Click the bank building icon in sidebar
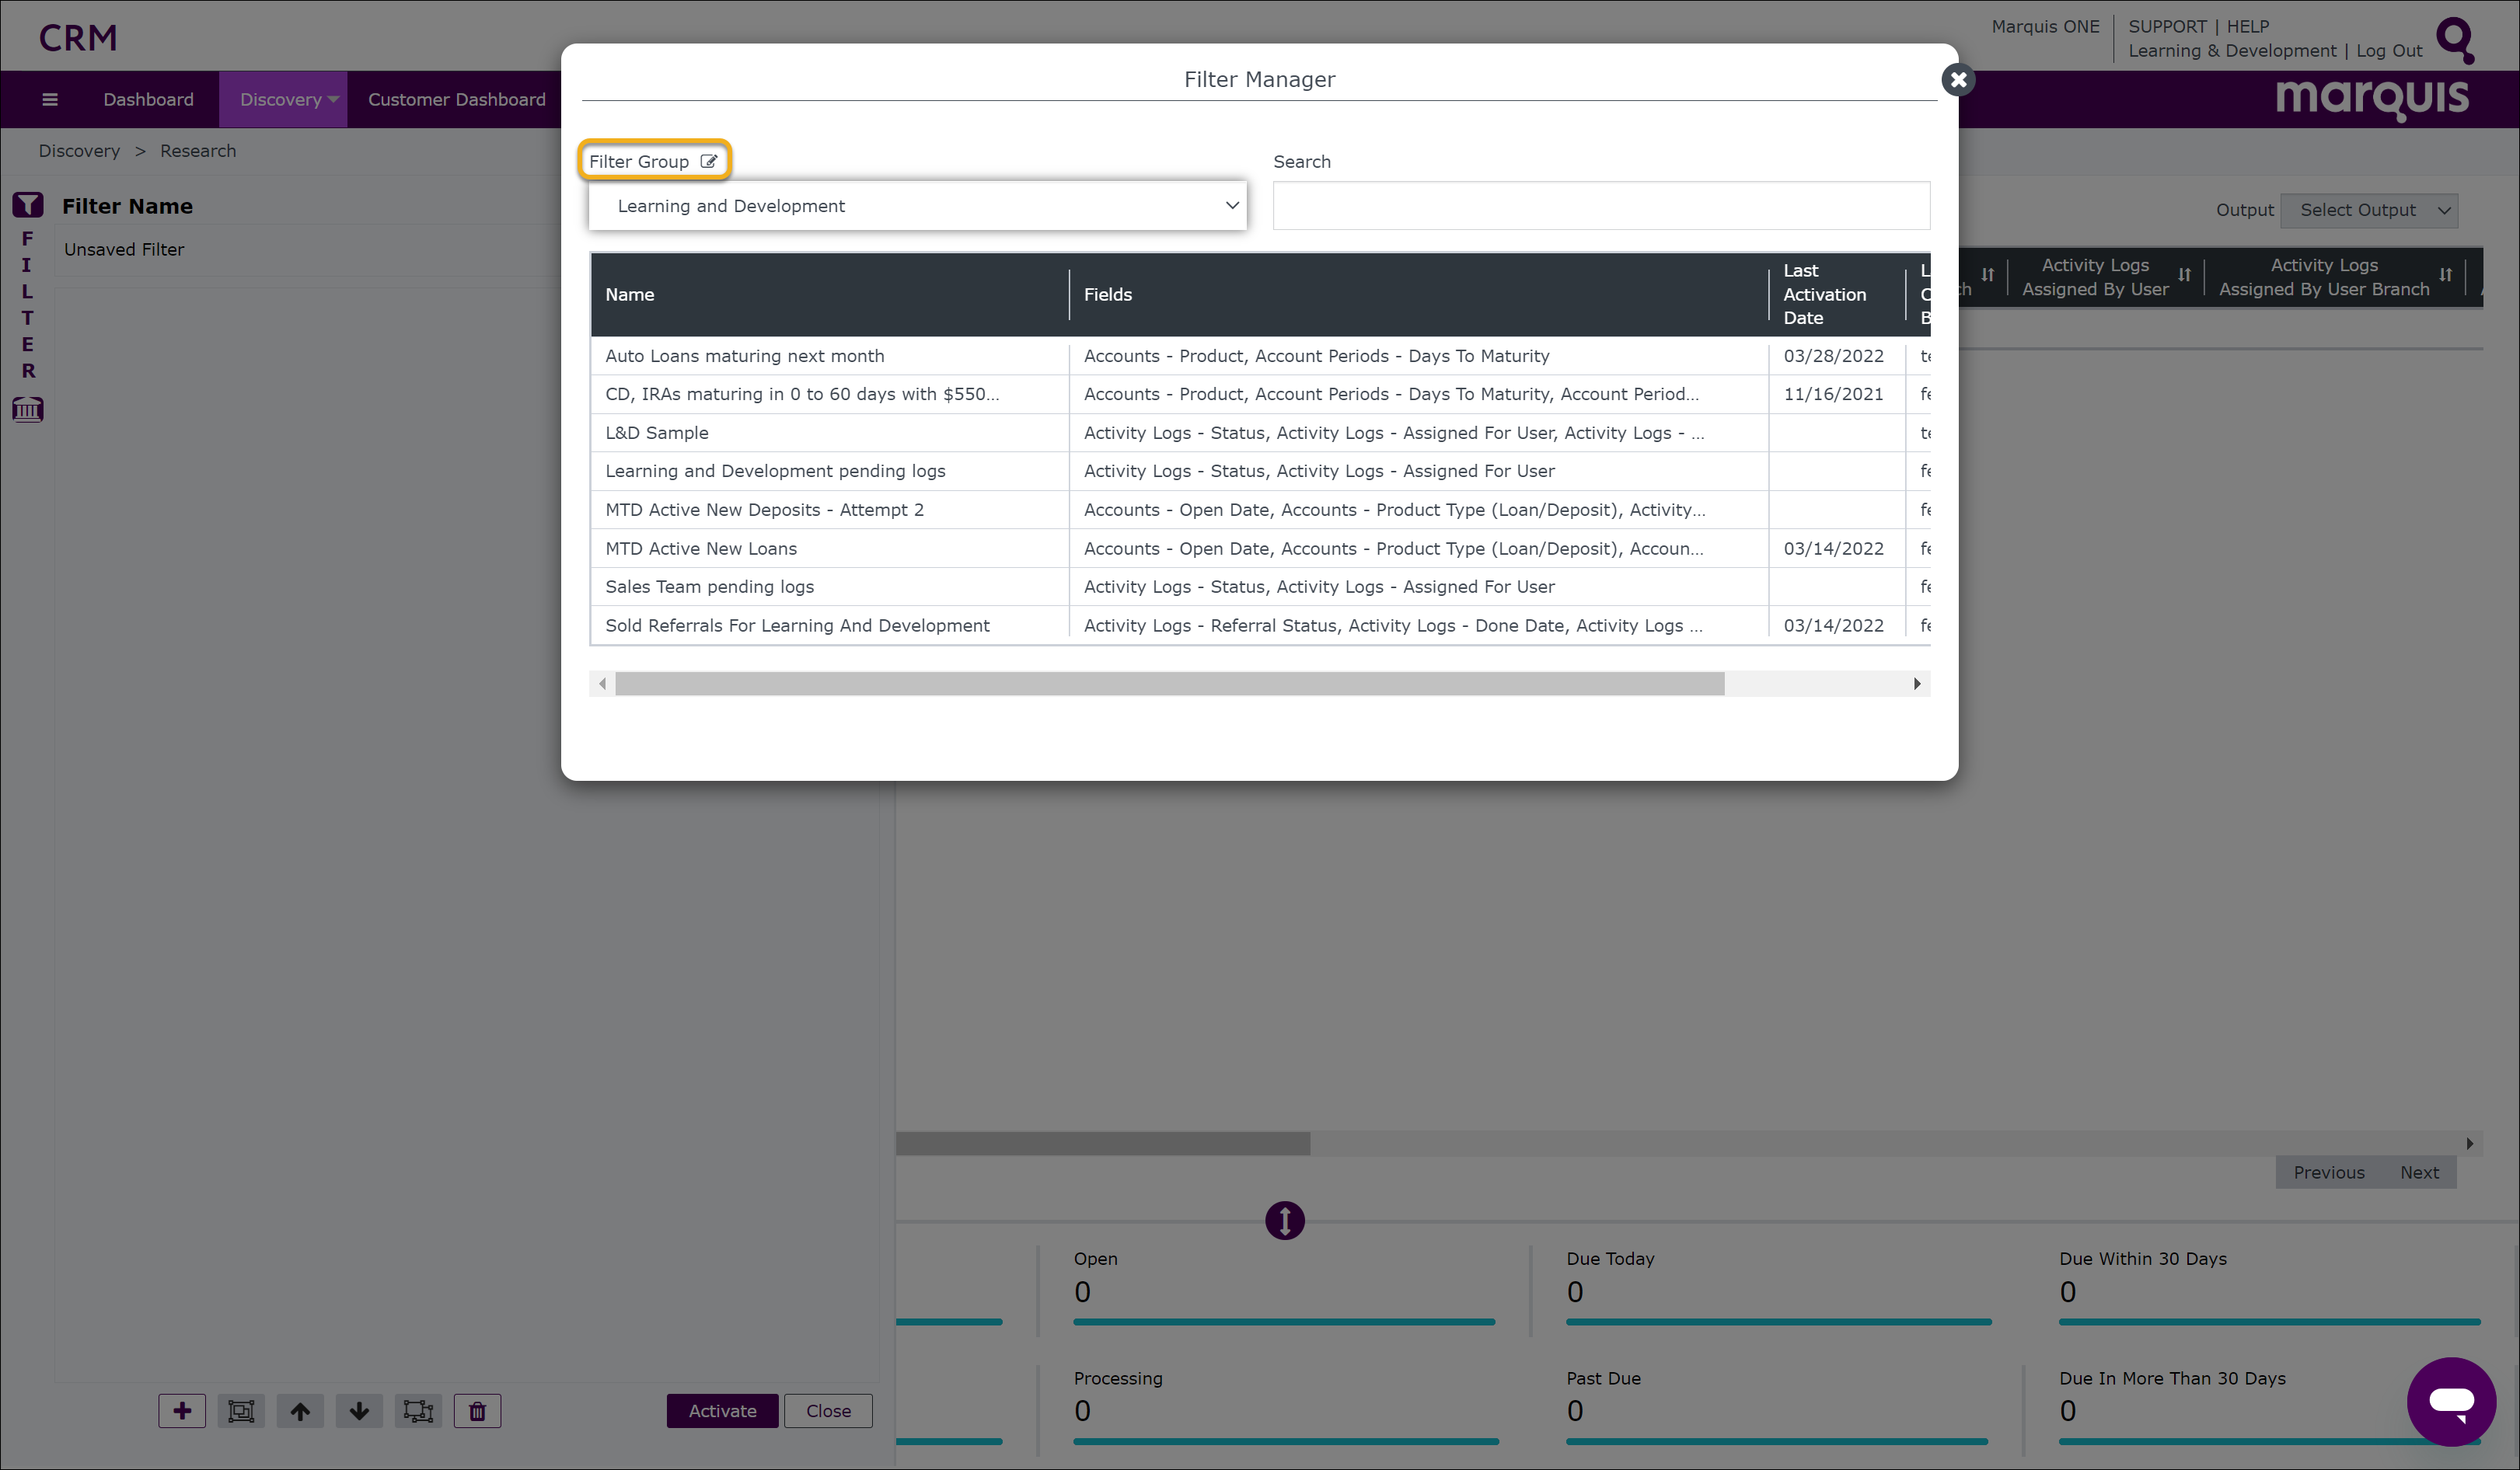Viewport: 2520px width, 1470px height. pos(27,409)
